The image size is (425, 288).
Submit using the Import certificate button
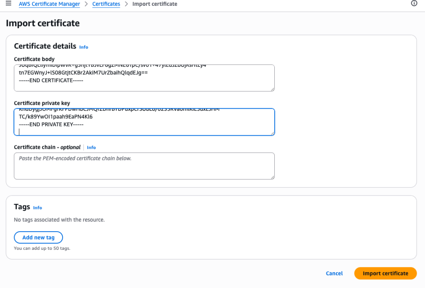click(385, 273)
